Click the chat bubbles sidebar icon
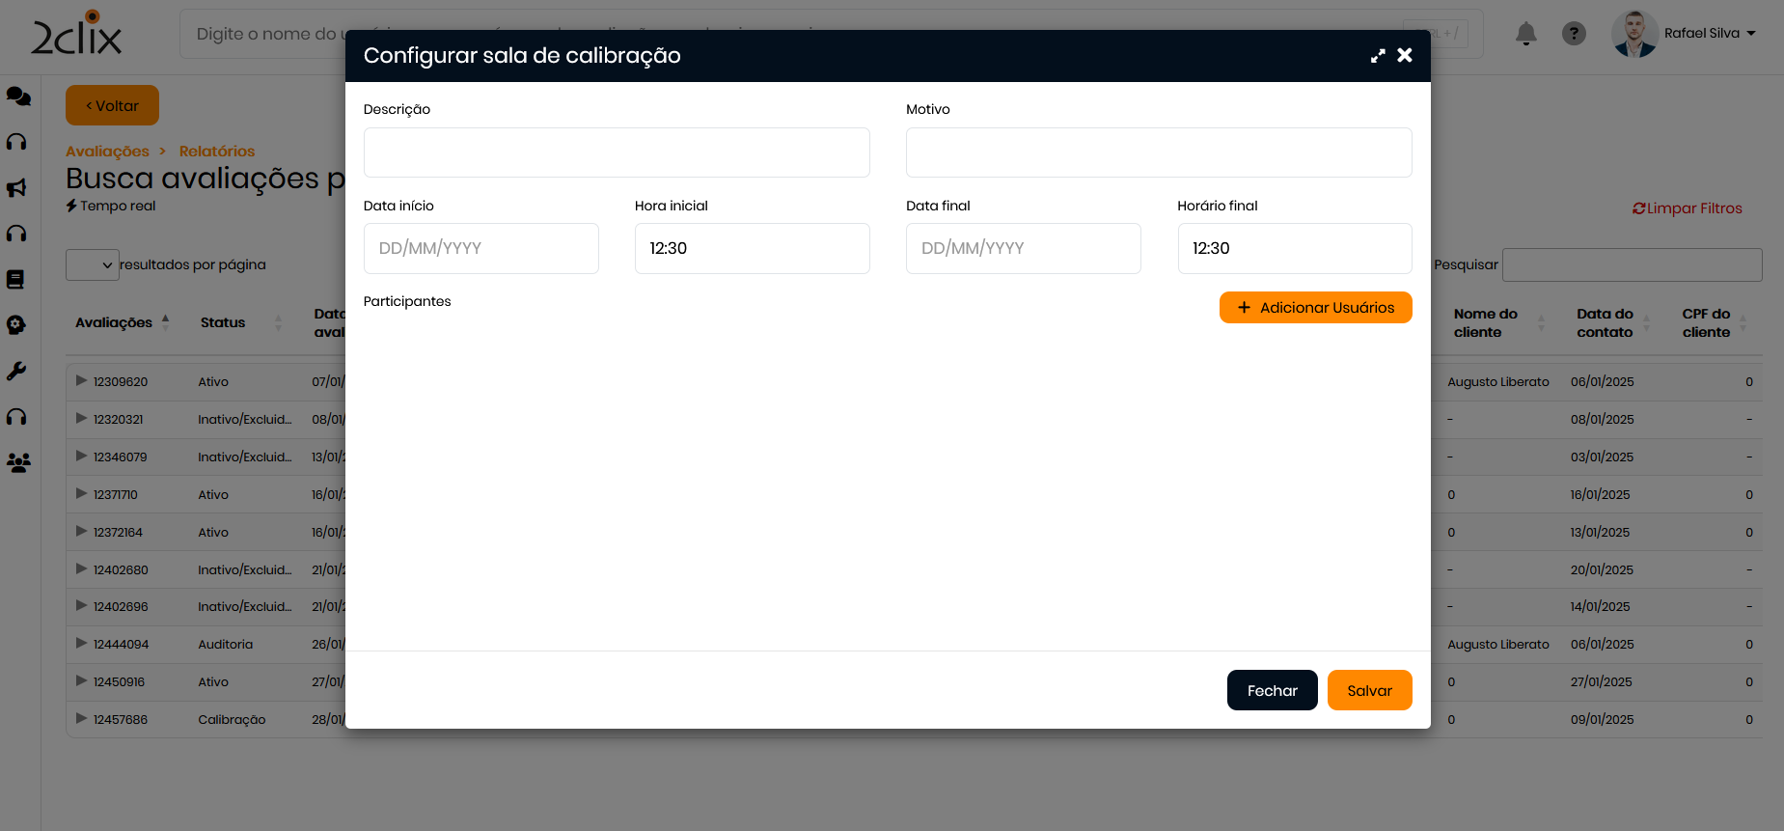This screenshot has height=831, width=1784. pyautogui.click(x=18, y=97)
